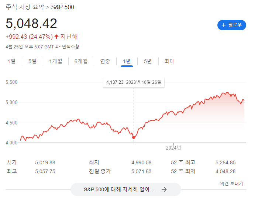Click the 의견 보내기 feedback link
Viewport: 258px width, 202px height.
(231, 184)
